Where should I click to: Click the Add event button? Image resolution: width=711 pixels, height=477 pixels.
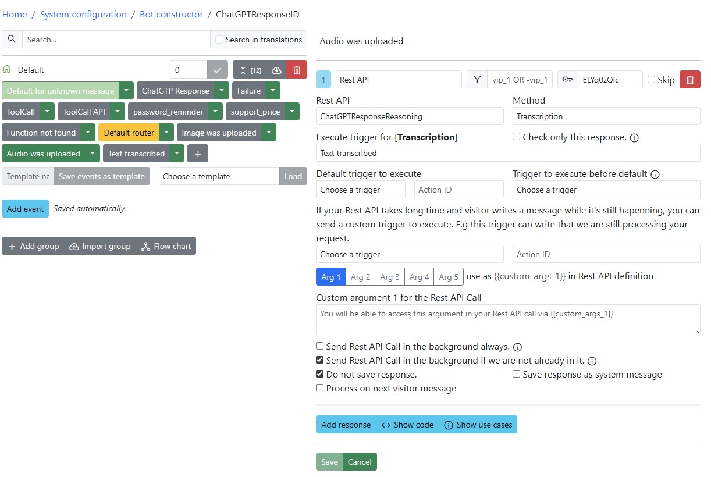(x=26, y=209)
